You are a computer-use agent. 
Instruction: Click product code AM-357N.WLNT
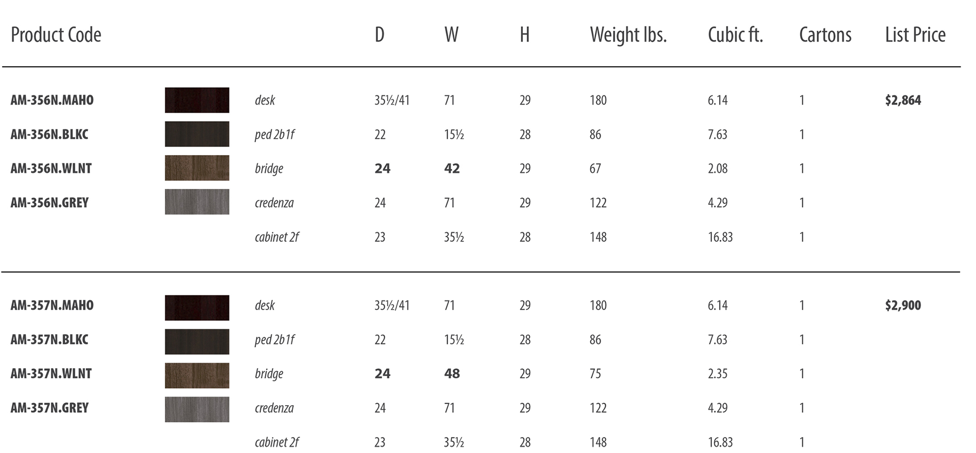[51, 374]
